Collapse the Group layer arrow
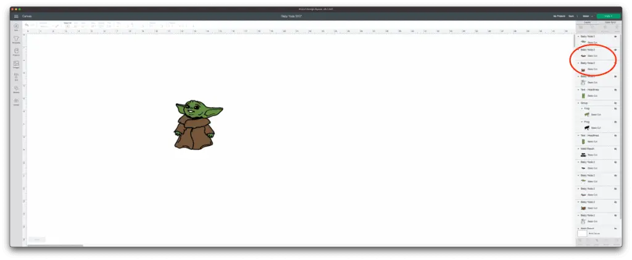 [578, 103]
